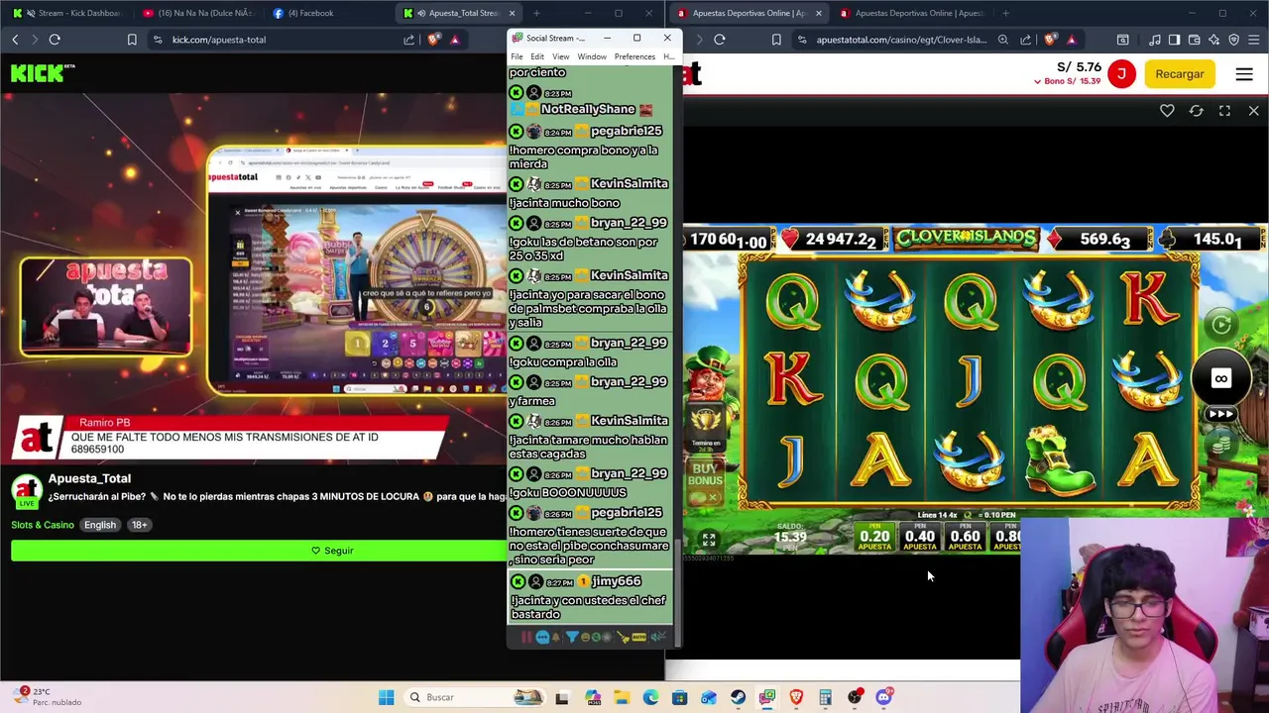Refresh the game with the reload arrows icon
This screenshot has width=1269, height=713.
(x=1196, y=111)
